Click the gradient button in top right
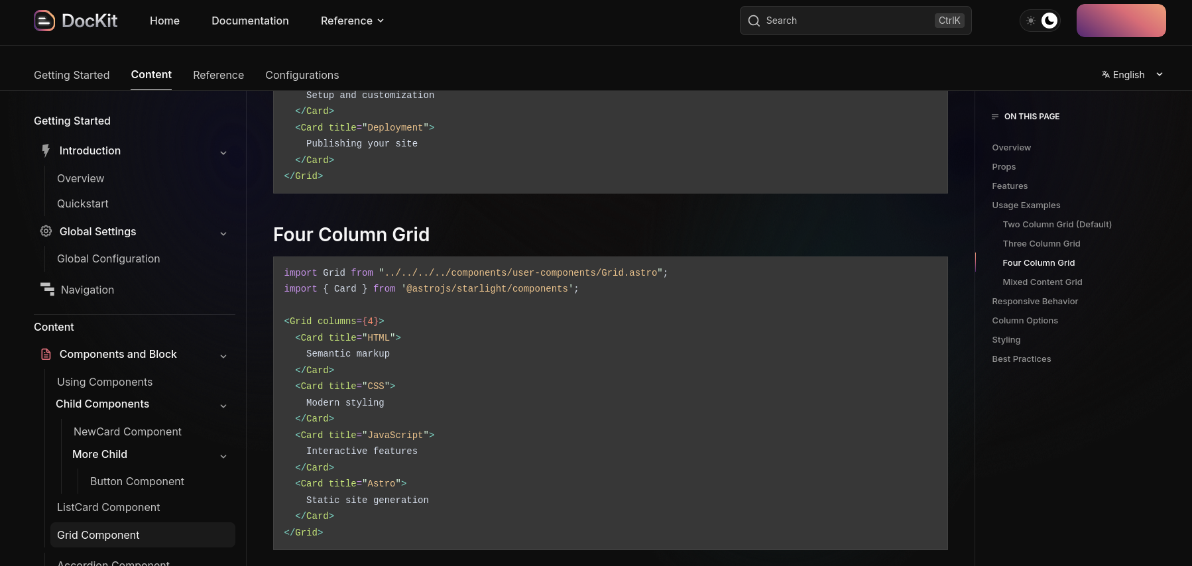This screenshot has width=1192, height=566. (x=1121, y=21)
